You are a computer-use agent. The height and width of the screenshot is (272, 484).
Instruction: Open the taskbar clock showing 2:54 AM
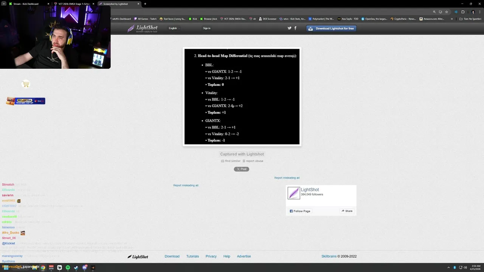pyautogui.click(x=476, y=267)
